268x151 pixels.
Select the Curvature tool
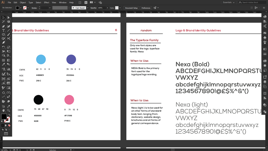[x=9, y=26]
